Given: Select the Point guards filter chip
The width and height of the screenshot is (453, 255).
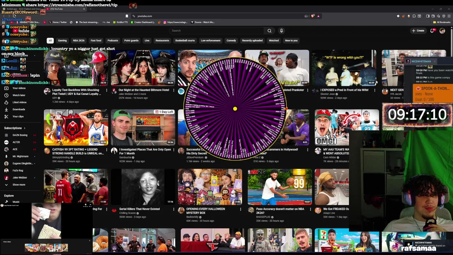Looking at the screenshot, I should click(131, 40).
